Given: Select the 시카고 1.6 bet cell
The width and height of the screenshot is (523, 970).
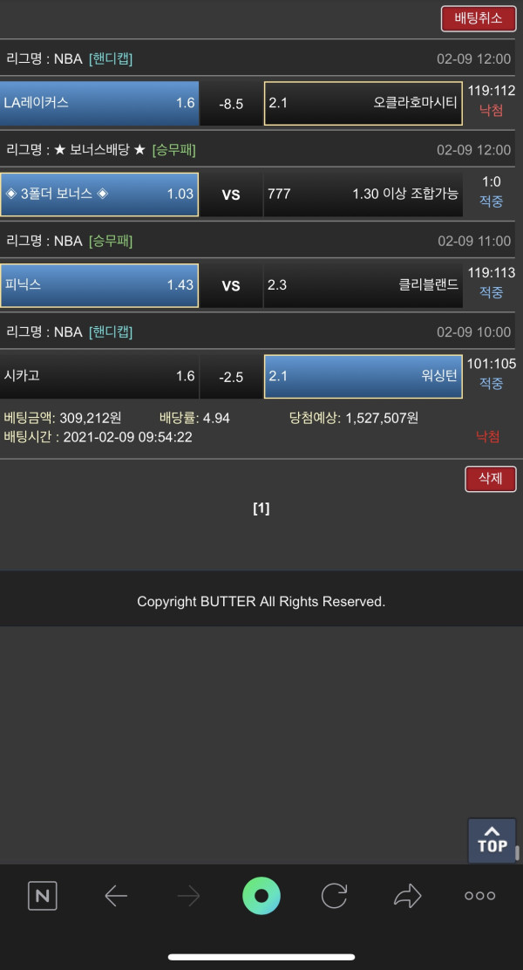Looking at the screenshot, I should point(98,376).
